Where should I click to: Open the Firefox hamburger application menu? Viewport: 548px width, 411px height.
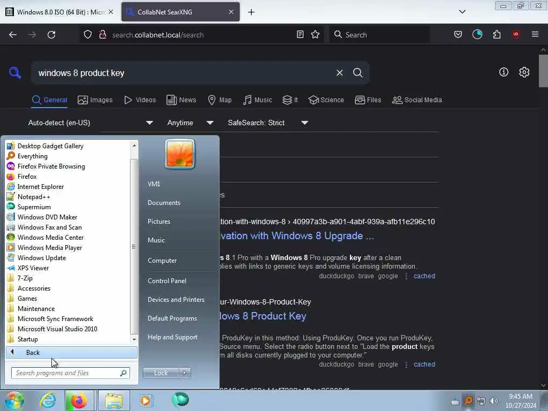[535, 34]
